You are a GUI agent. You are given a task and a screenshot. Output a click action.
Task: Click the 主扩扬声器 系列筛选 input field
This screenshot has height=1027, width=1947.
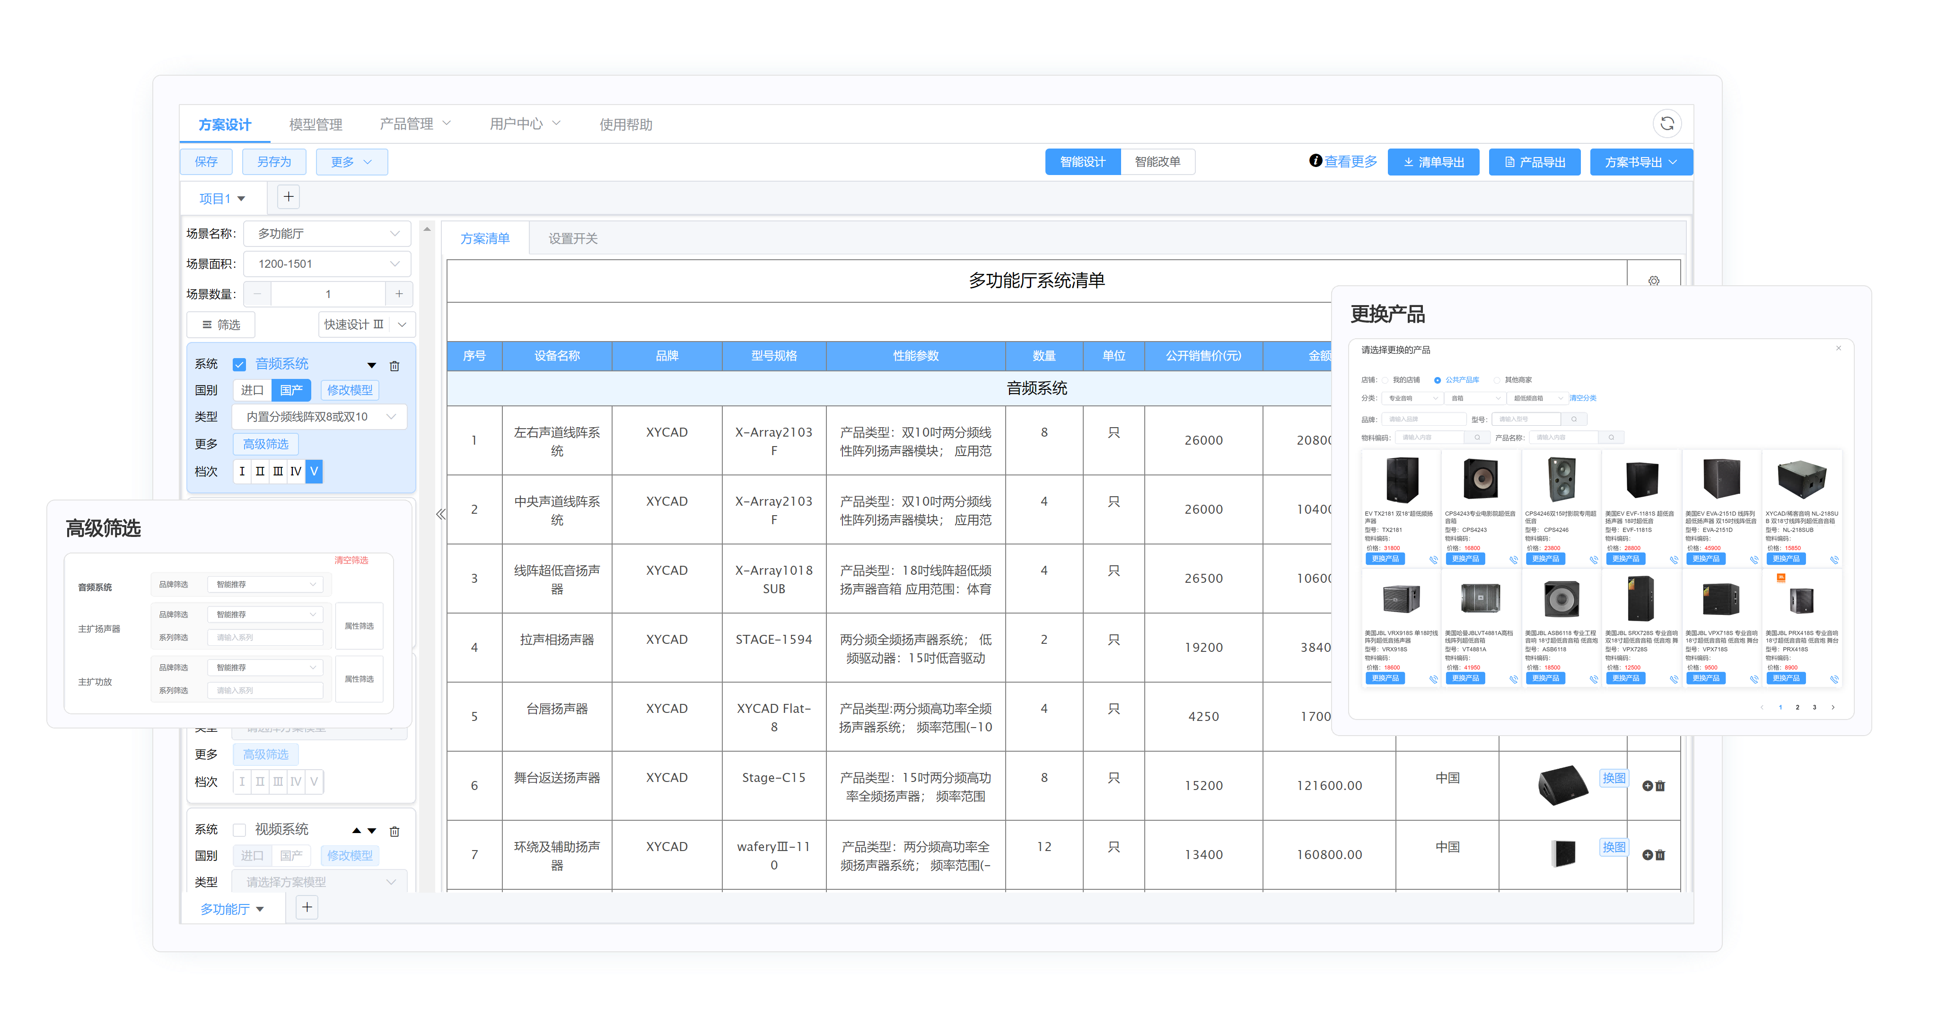pyautogui.click(x=265, y=637)
